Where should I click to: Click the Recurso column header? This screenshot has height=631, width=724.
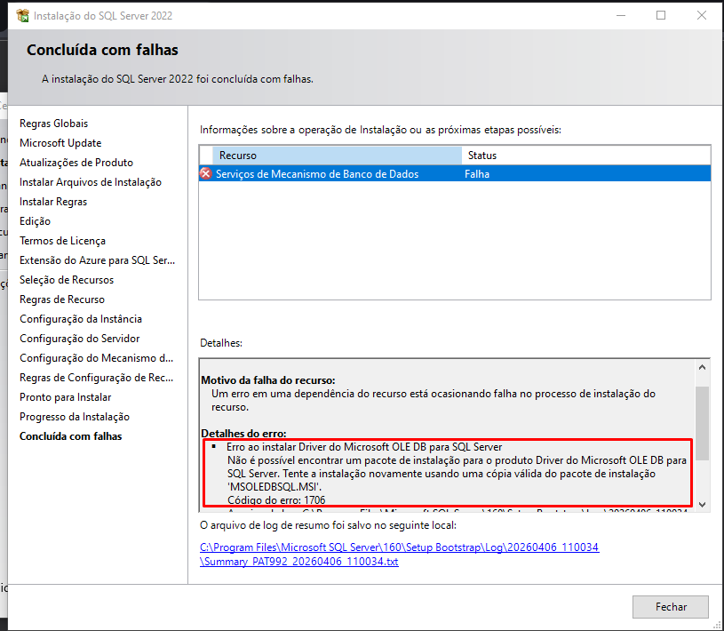tap(337, 156)
